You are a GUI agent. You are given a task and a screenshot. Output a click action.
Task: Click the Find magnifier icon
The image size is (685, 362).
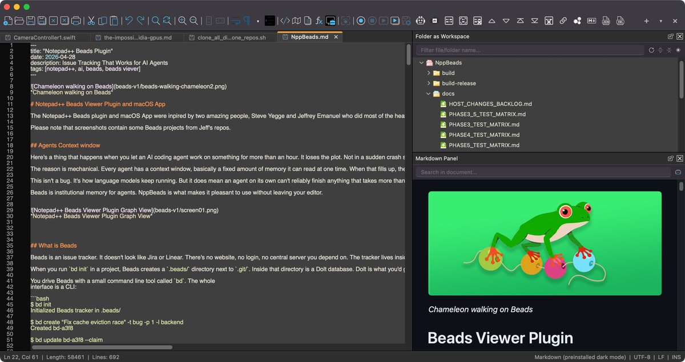click(155, 21)
